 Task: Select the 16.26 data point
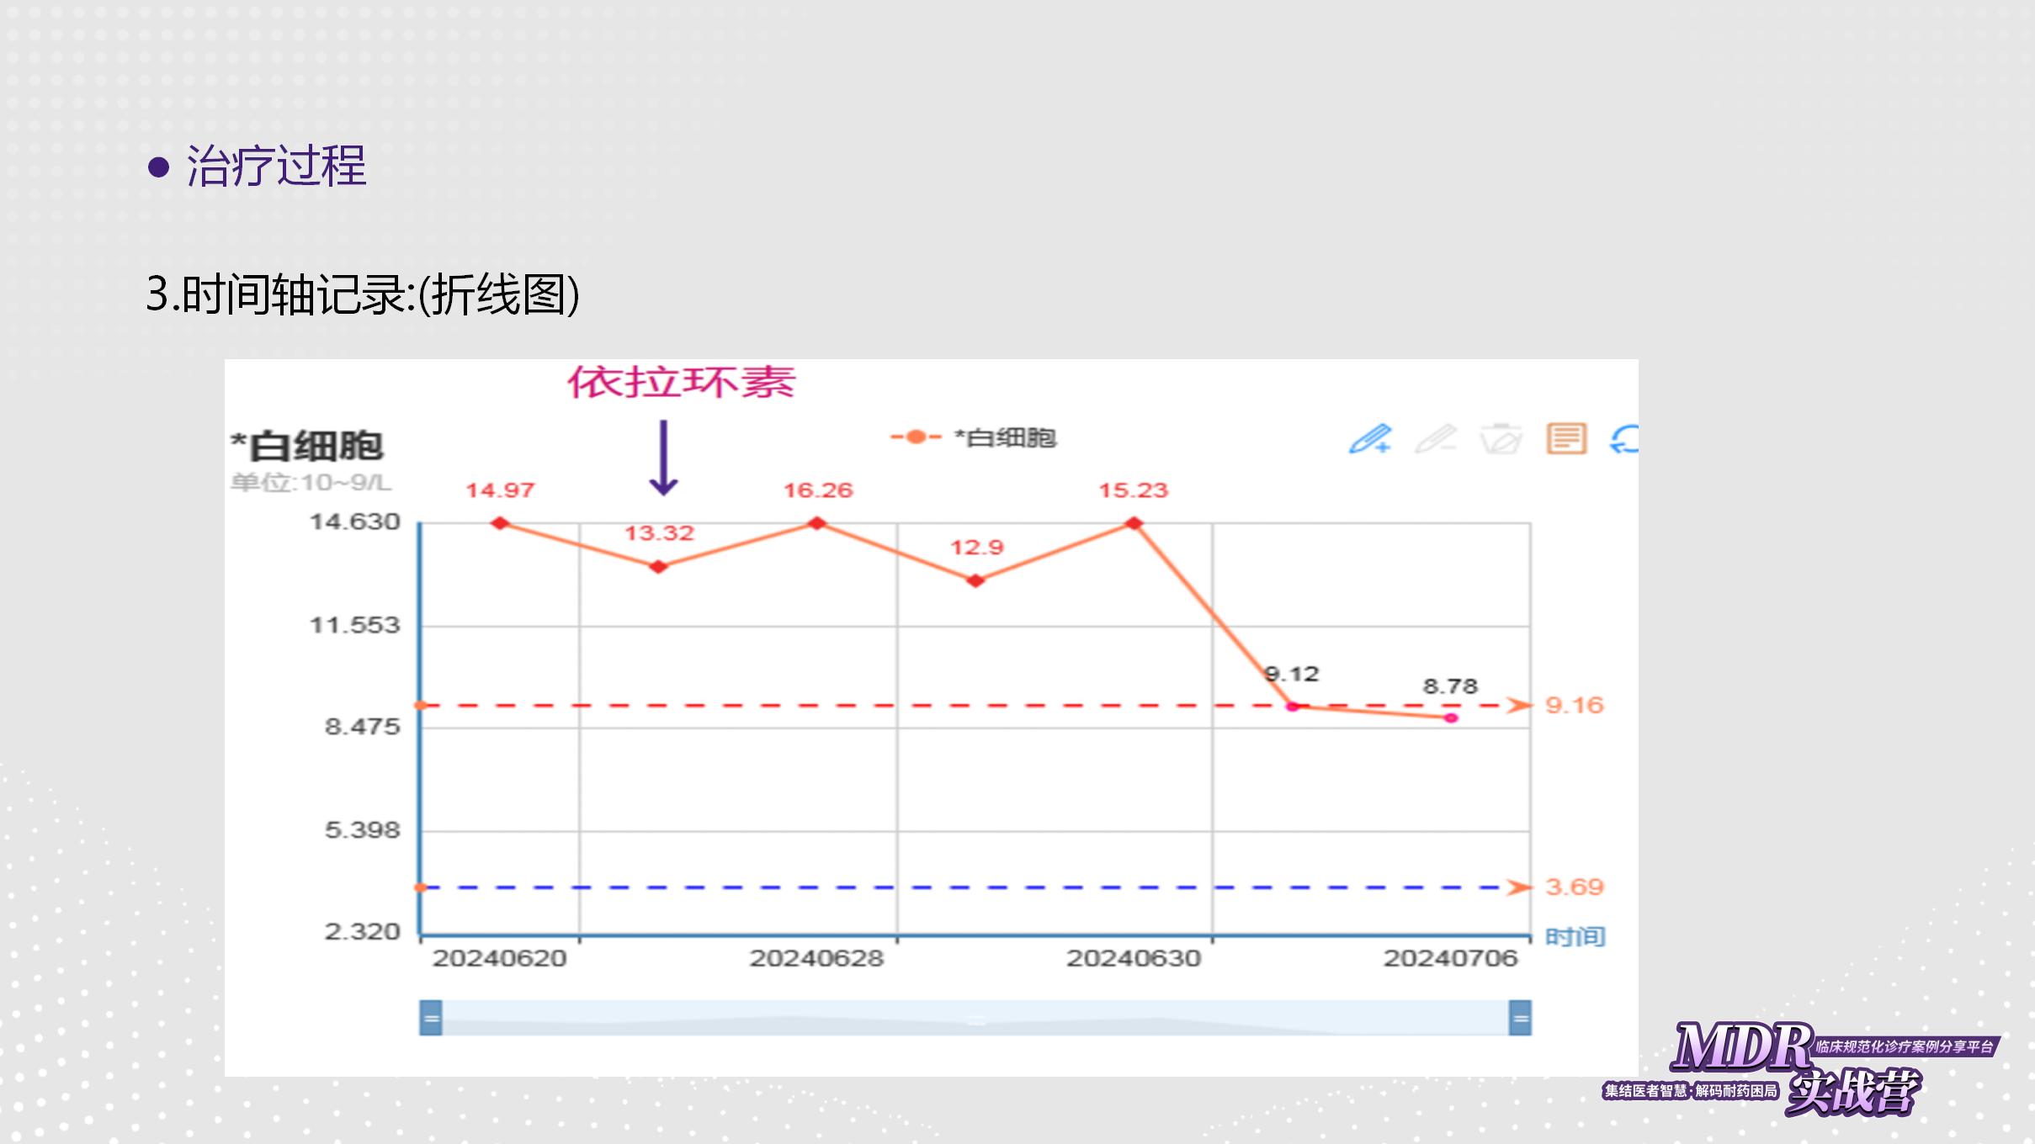tap(817, 523)
